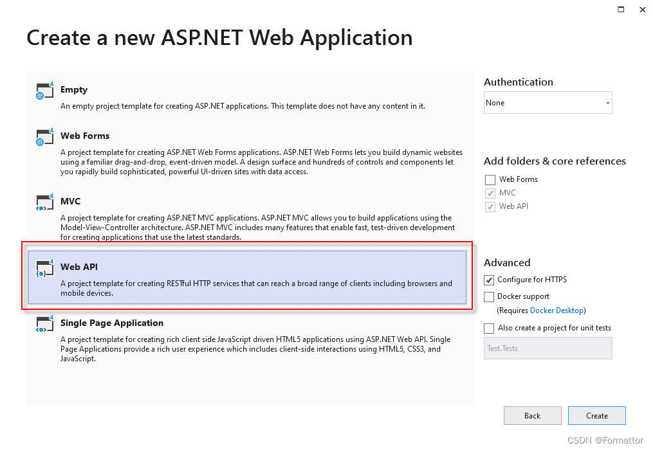Click the MVC template icon
Screen dimensions: 653x450
[44, 202]
